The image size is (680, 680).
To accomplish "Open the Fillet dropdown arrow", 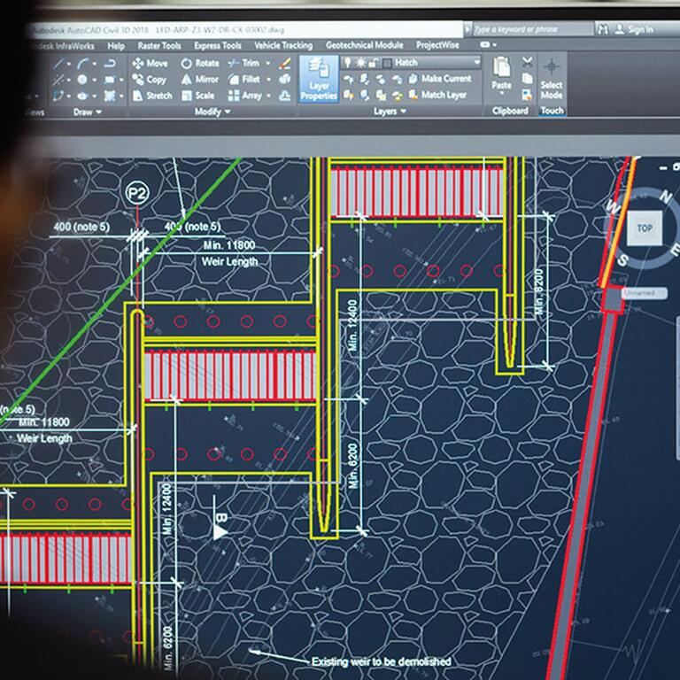I will 268,80.
